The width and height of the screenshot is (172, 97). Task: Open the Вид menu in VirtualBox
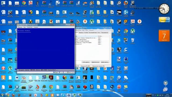(x=24, y=27)
